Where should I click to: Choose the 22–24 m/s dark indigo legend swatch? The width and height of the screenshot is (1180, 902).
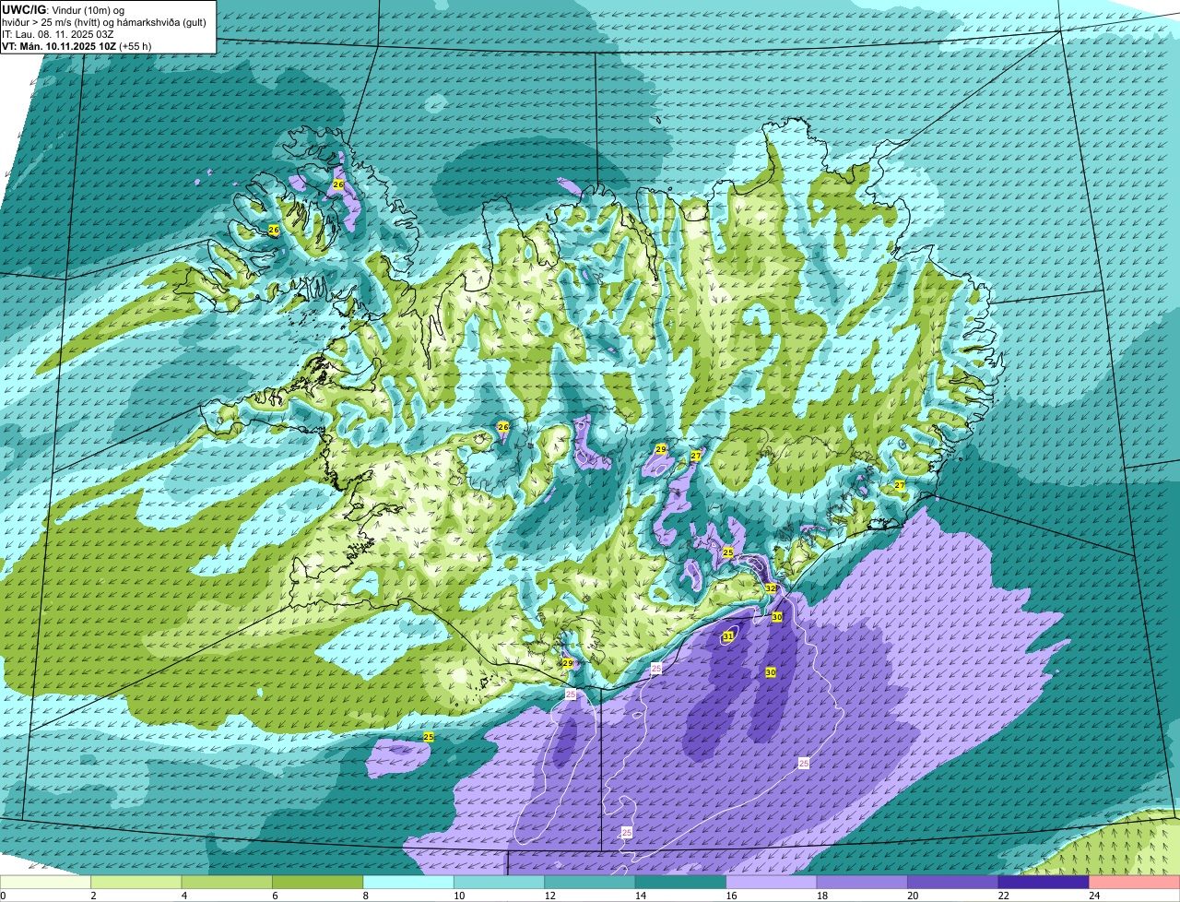pos(1044,882)
